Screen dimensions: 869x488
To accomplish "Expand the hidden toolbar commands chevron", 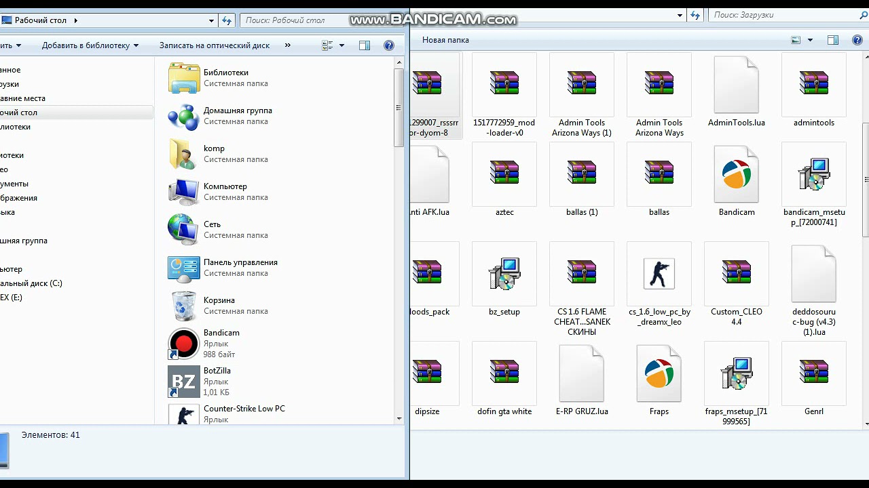I will [288, 45].
